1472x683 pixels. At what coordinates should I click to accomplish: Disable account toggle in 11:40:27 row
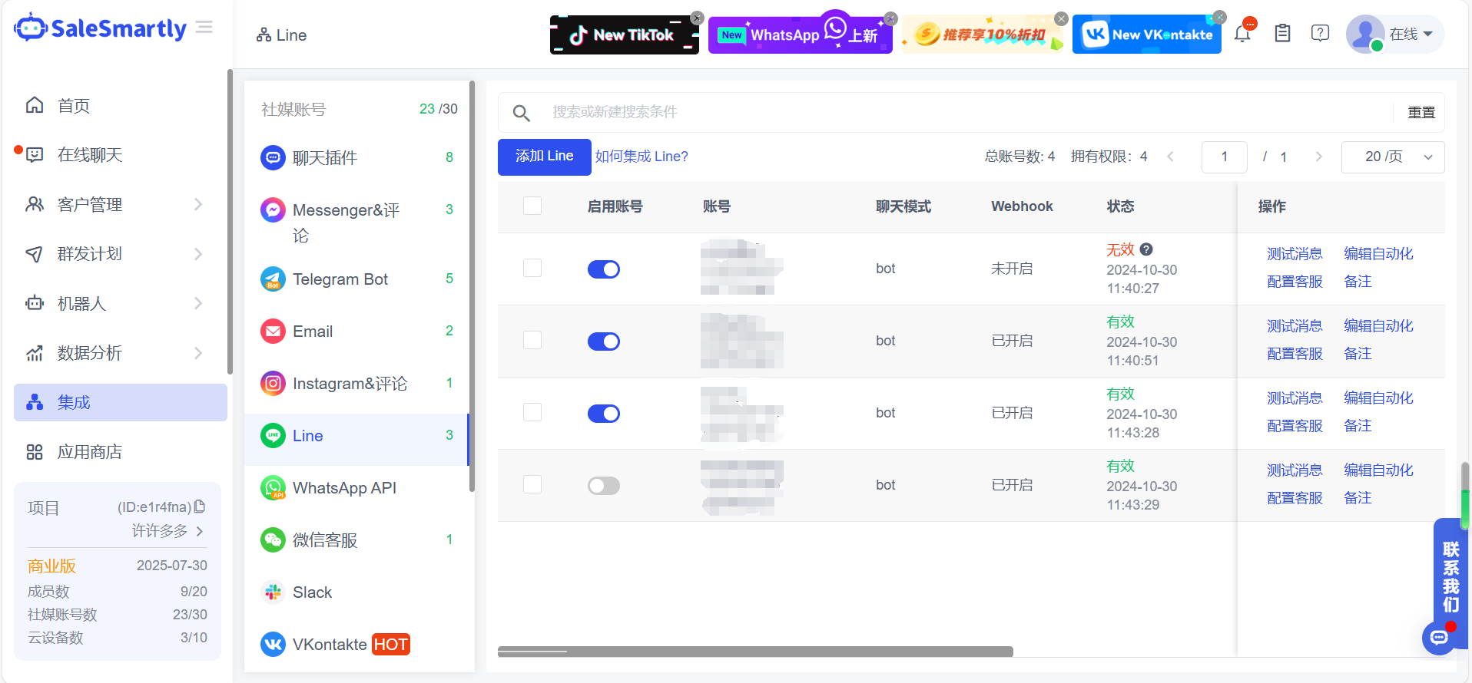pyautogui.click(x=604, y=269)
